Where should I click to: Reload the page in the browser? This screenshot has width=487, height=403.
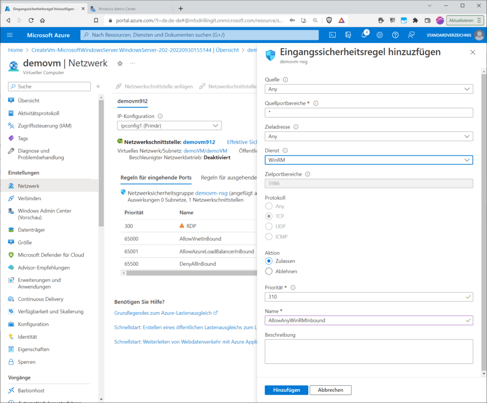[31, 20]
